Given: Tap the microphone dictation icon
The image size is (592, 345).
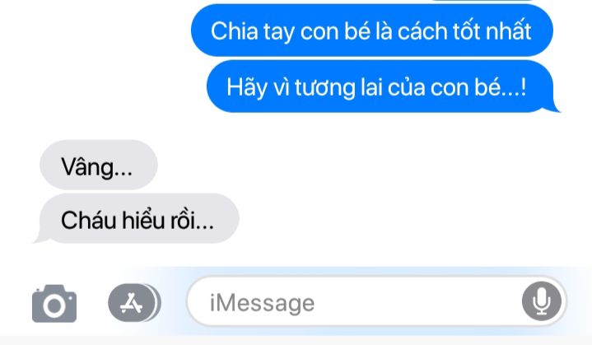Looking at the screenshot, I should click(542, 301).
